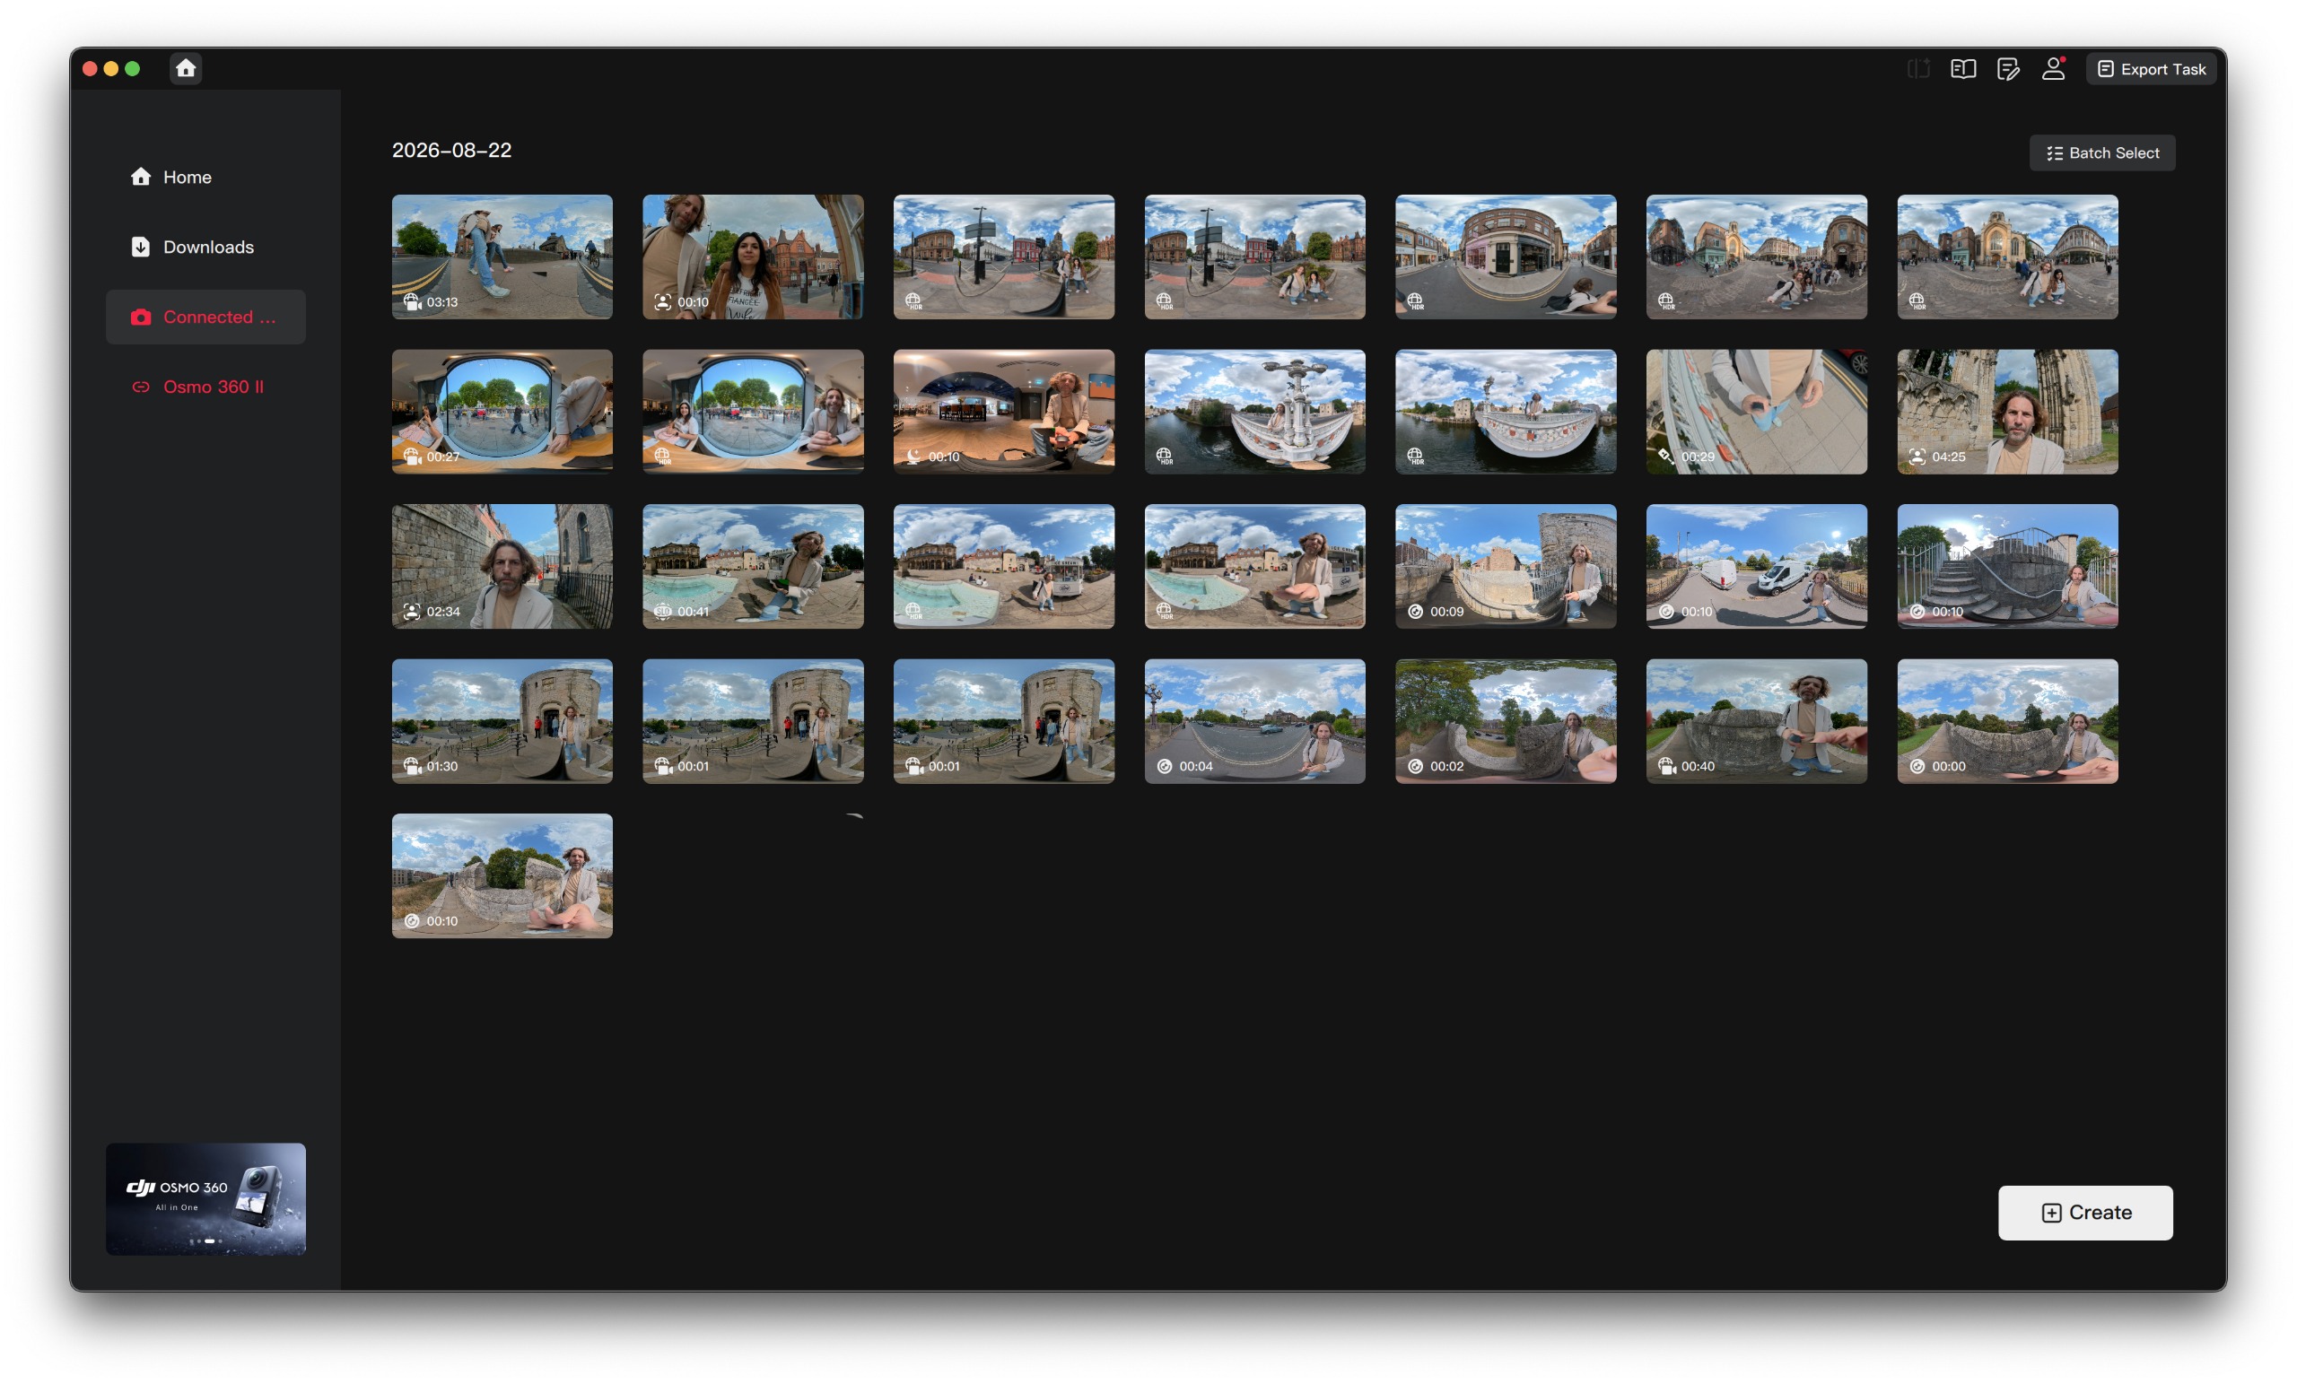Open the last 00:10 clip sitting on wall
This screenshot has width=2297, height=1384.
click(502, 875)
